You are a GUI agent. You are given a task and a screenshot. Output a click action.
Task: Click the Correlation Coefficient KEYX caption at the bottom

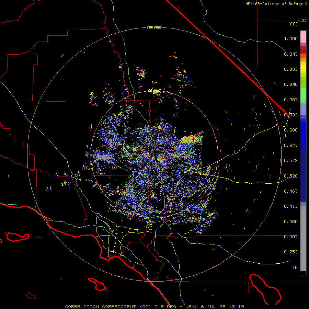154,307
